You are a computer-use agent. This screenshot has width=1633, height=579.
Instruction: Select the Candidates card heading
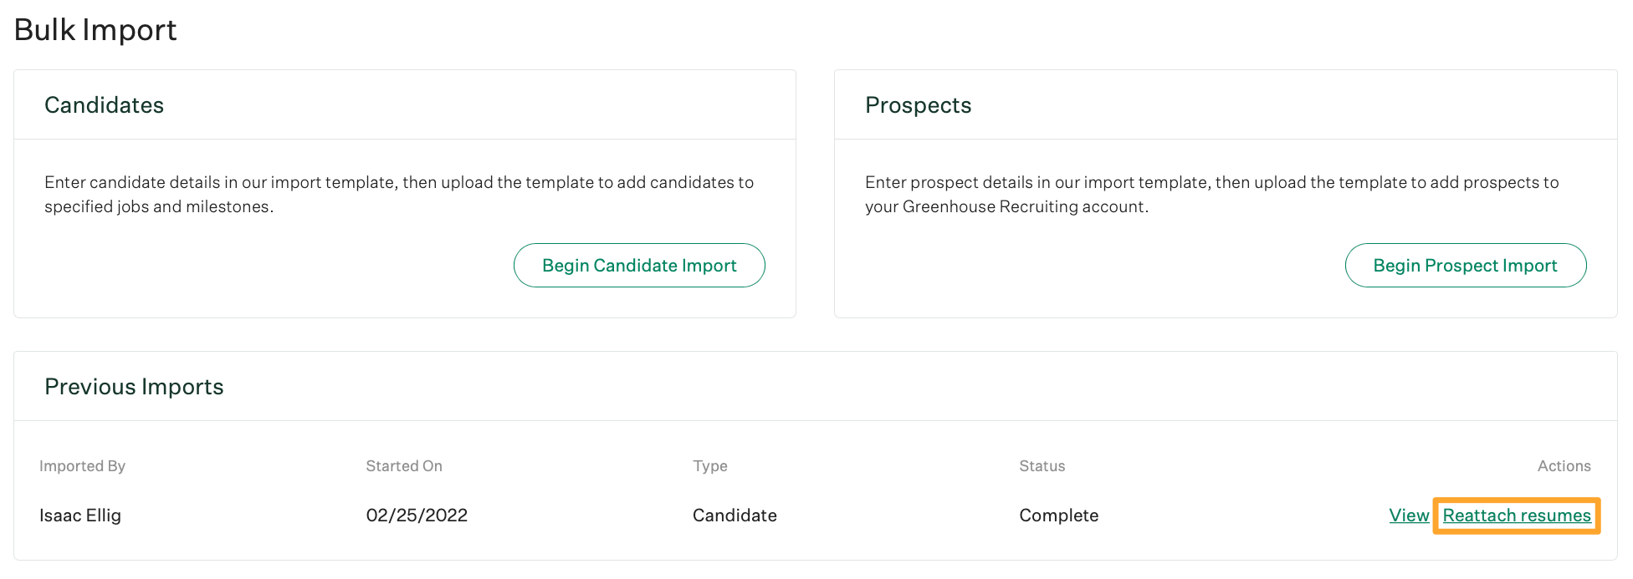[x=104, y=105]
